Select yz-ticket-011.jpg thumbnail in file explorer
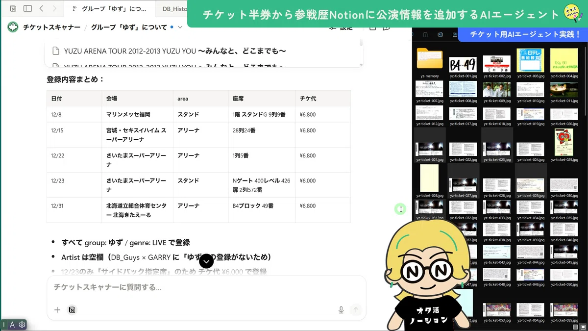Screen dimensions: 588x331 pos(564,89)
